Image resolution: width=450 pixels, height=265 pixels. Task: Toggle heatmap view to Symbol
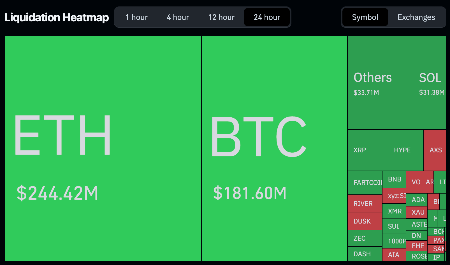point(365,17)
